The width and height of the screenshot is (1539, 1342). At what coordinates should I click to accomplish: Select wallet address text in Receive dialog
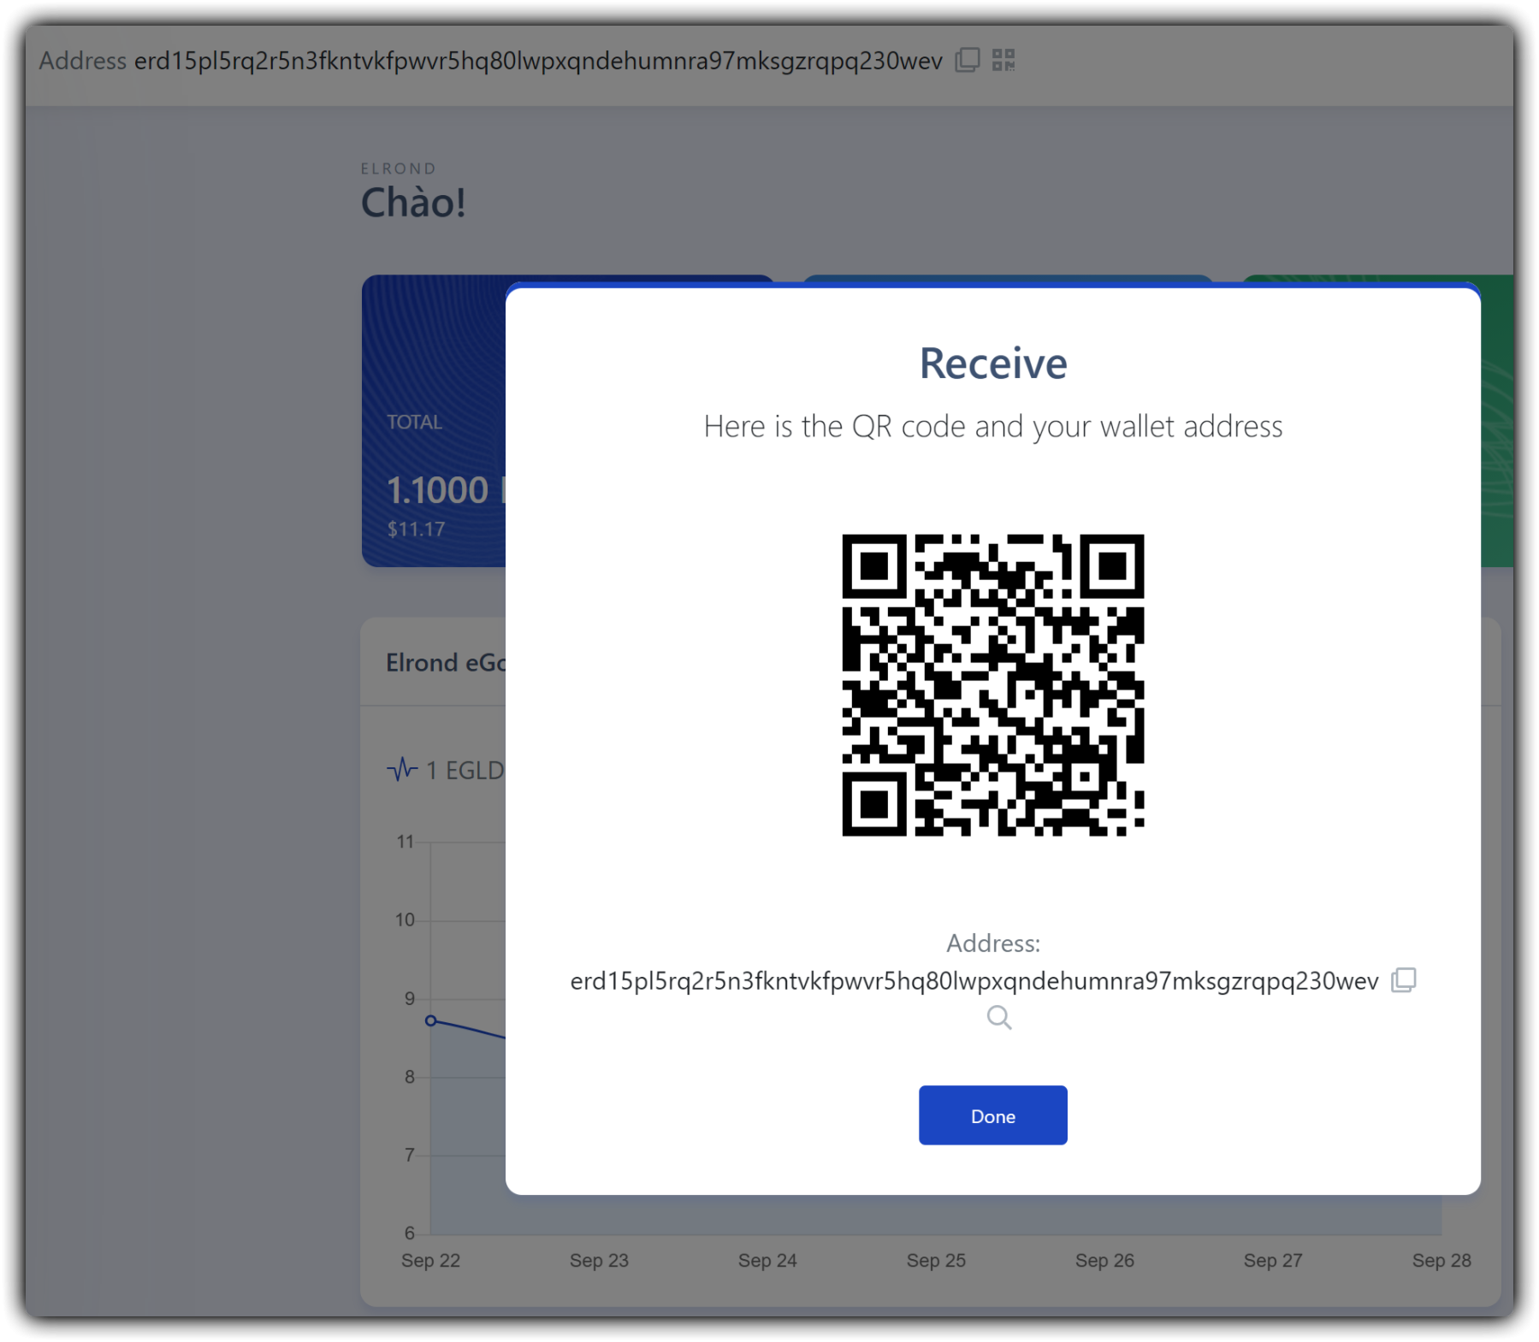pyautogui.click(x=974, y=981)
